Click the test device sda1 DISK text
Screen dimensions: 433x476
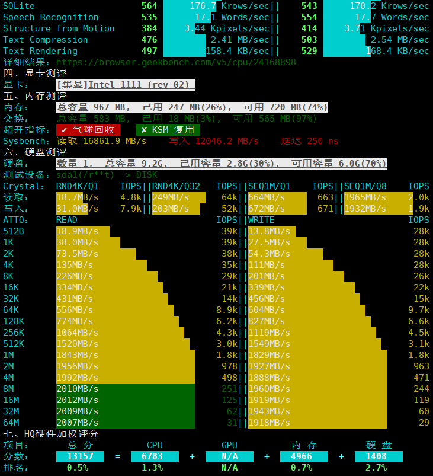tap(107, 175)
